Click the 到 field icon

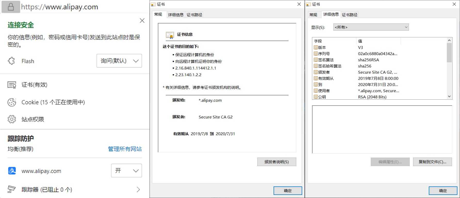316,84
